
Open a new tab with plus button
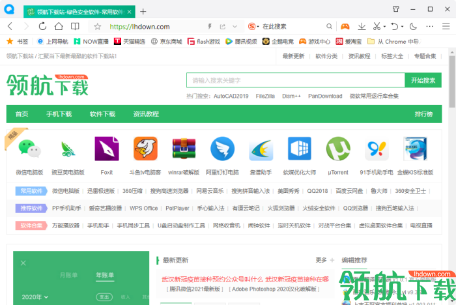(x=143, y=12)
